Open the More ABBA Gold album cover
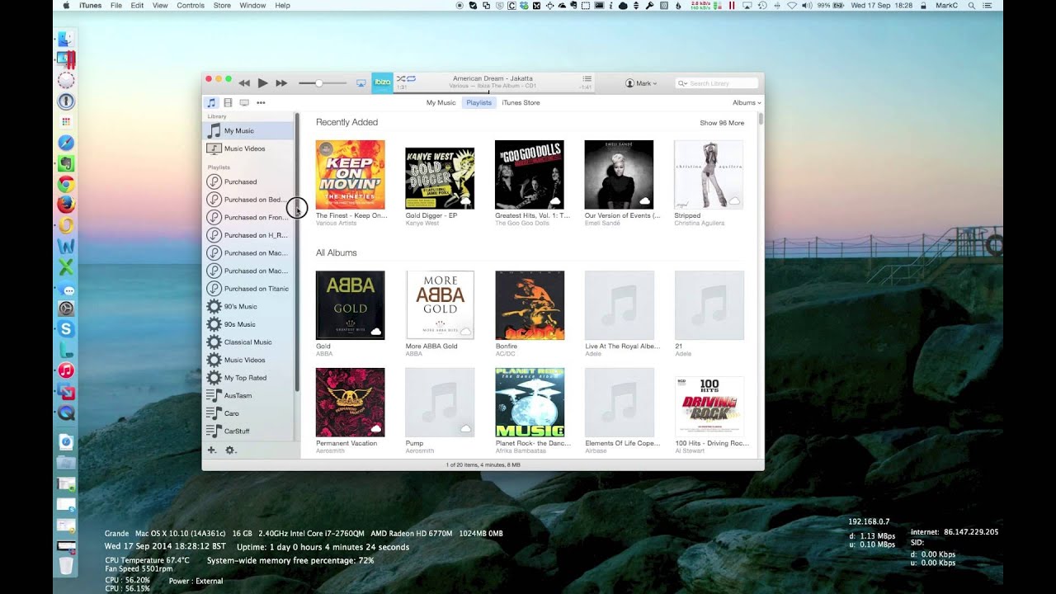Image resolution: width=1056 pixels, height=594 pixels. click(440, 305)
